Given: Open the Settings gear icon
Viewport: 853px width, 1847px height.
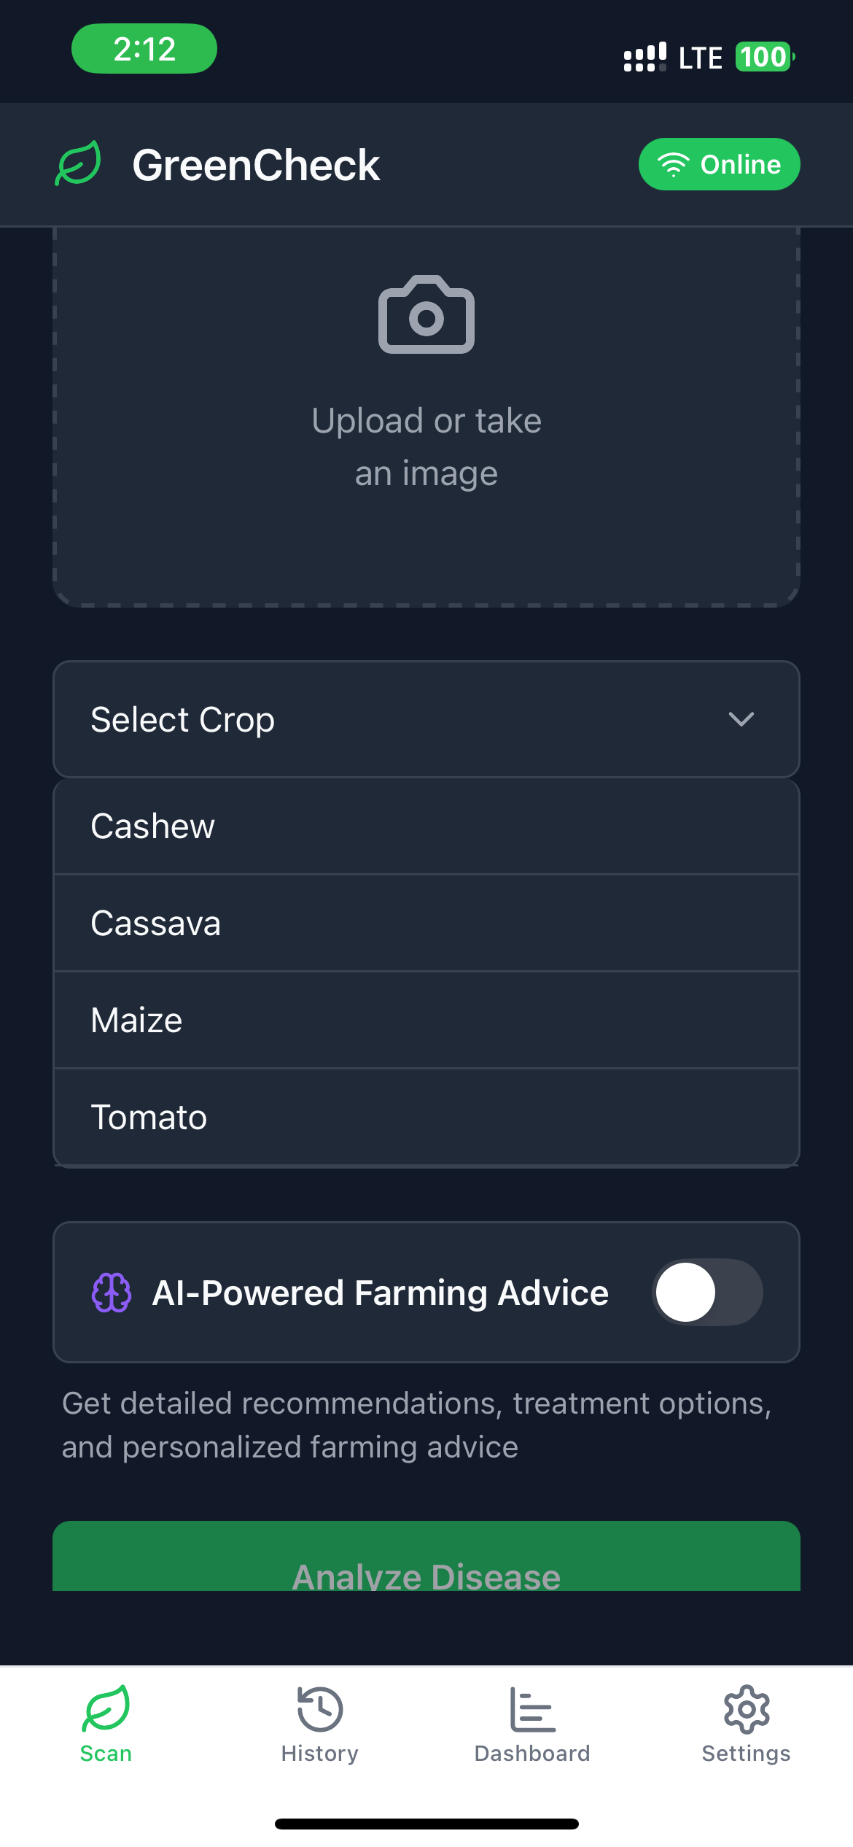Looking at the screenshot, I should point(746,1708).
